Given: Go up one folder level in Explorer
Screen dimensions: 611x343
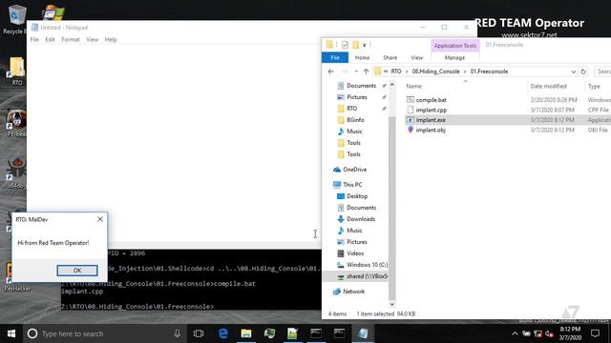Looking at the screenshot, I should [366, 71].
